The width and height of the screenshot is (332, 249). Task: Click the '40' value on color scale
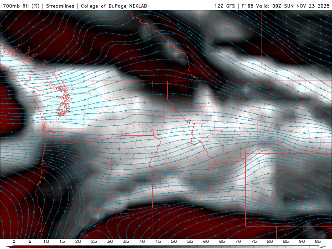click(x=142, y=242)
